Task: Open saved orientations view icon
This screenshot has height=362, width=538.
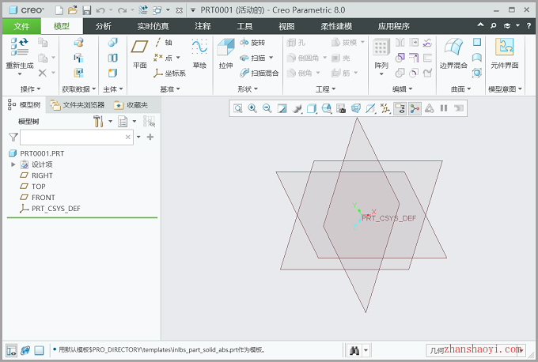Action: [x=326, y=108]
